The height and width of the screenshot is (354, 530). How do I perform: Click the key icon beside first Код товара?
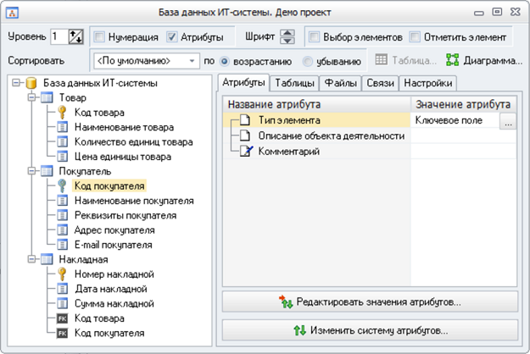click(x=62, y=113)
